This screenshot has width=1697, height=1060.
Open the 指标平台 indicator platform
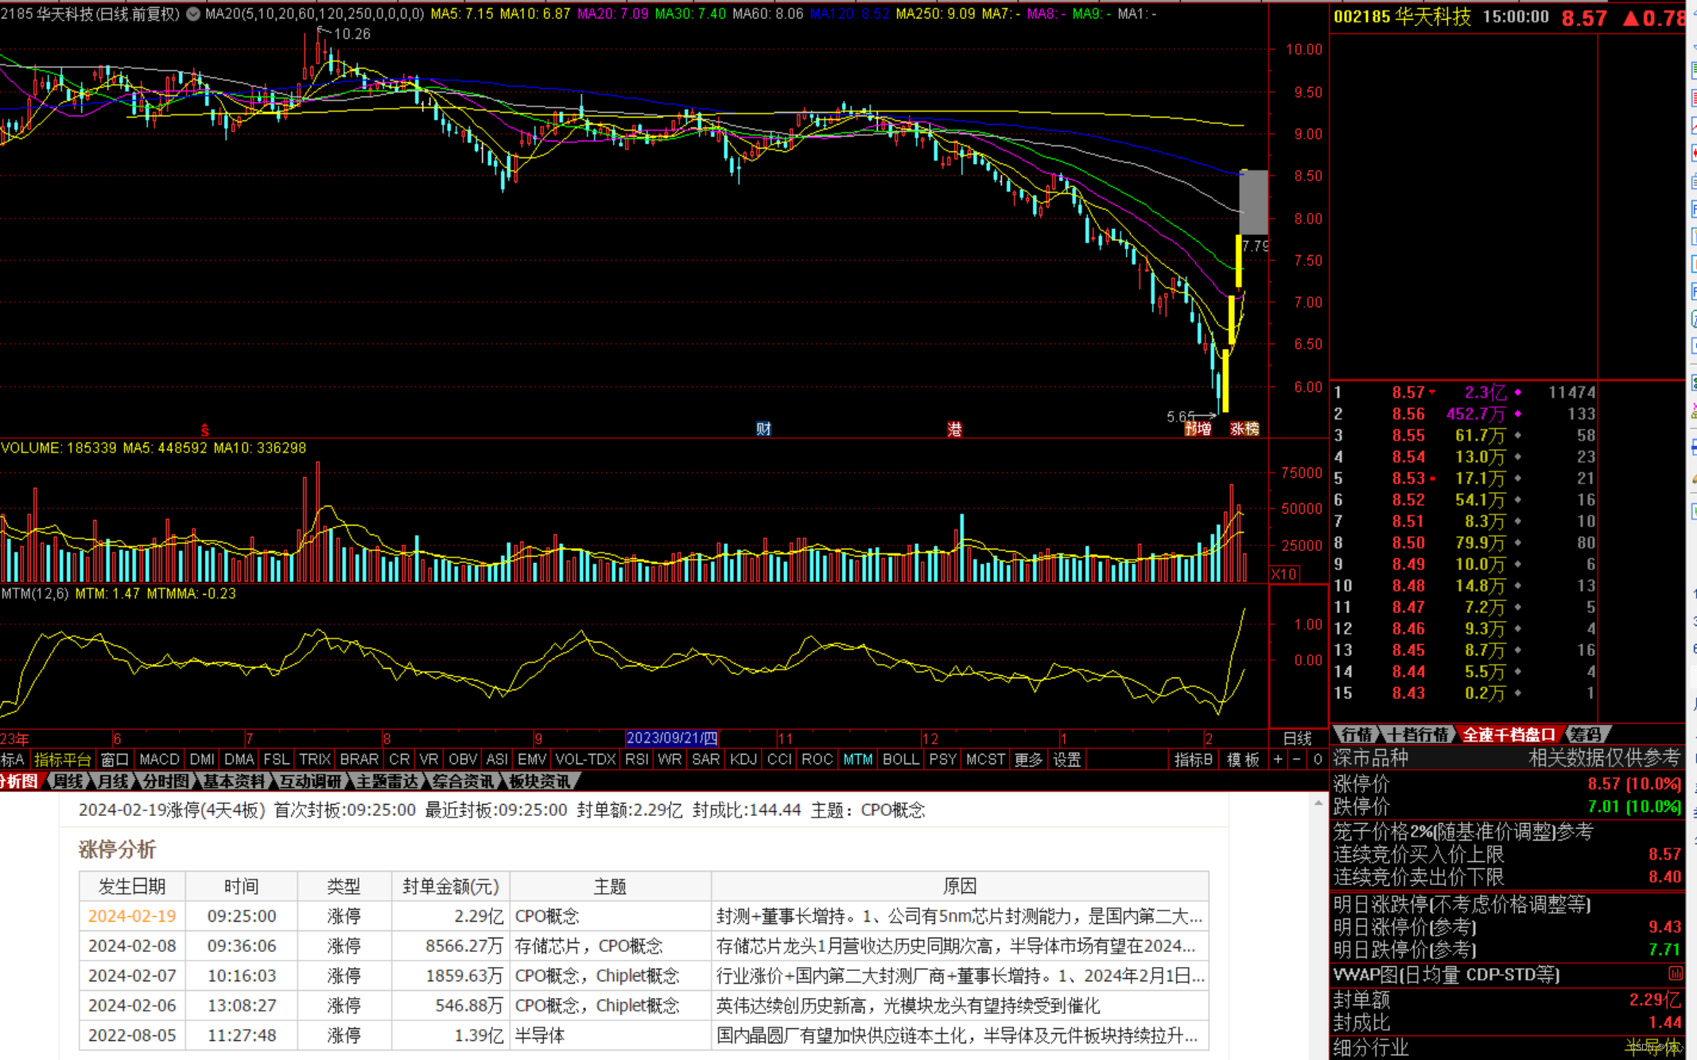pyautogui.click(x=62, y=759)
